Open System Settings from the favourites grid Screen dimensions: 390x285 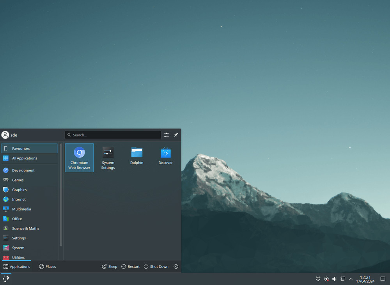point(108,158)
